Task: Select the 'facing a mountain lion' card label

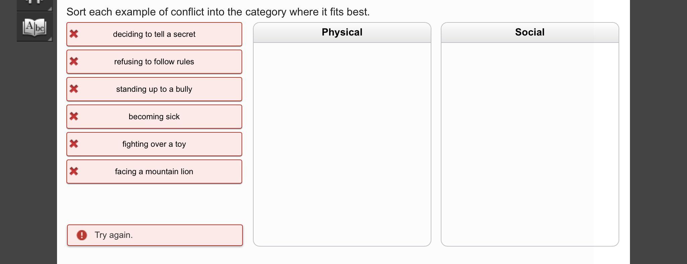Action: click(154, 172)
